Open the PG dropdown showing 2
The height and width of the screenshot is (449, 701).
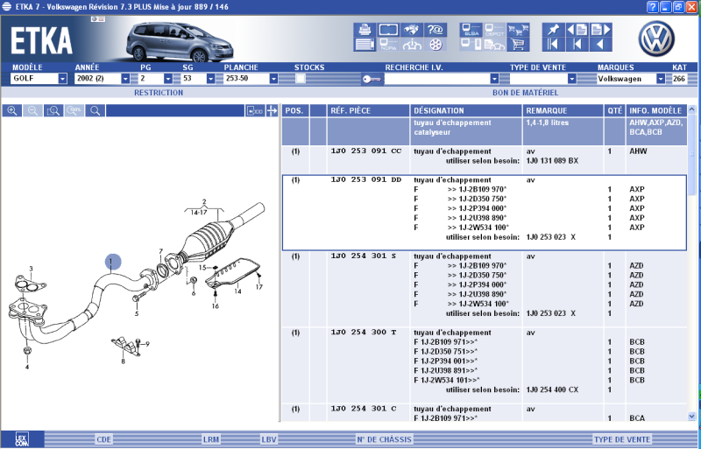coord(168,79)
